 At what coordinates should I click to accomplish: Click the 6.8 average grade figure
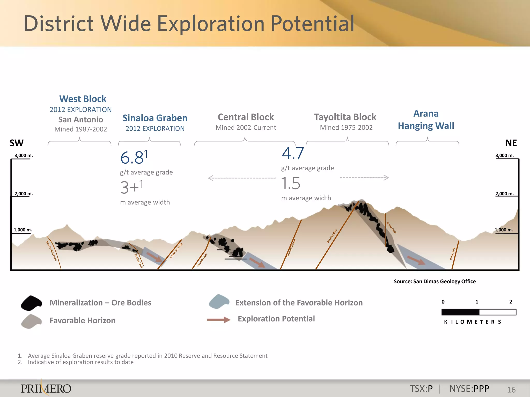(x=132, y=158)
